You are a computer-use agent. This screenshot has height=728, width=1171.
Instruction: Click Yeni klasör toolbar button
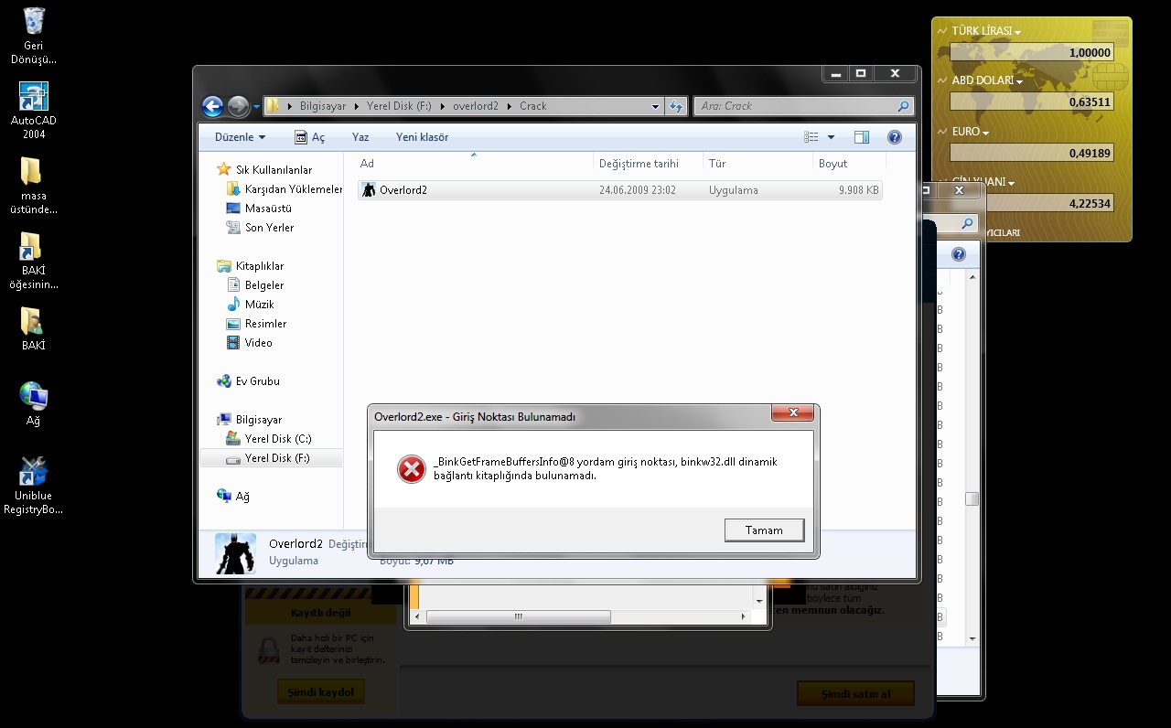pyautogui.click(x=422, y=137)
